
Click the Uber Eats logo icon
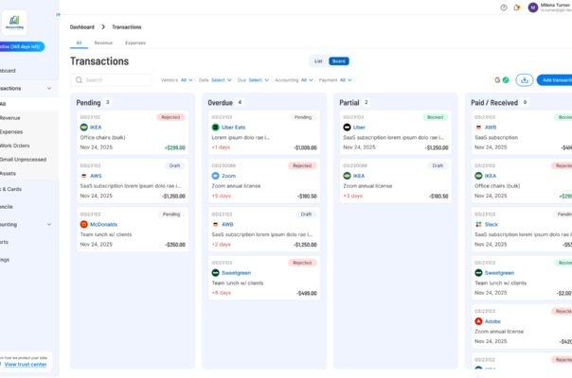[216, 128]
